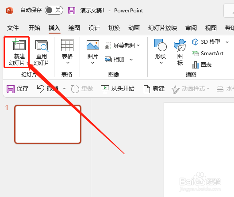
Task: Open the 绘图 tab
Action: [x=74, y=28]
